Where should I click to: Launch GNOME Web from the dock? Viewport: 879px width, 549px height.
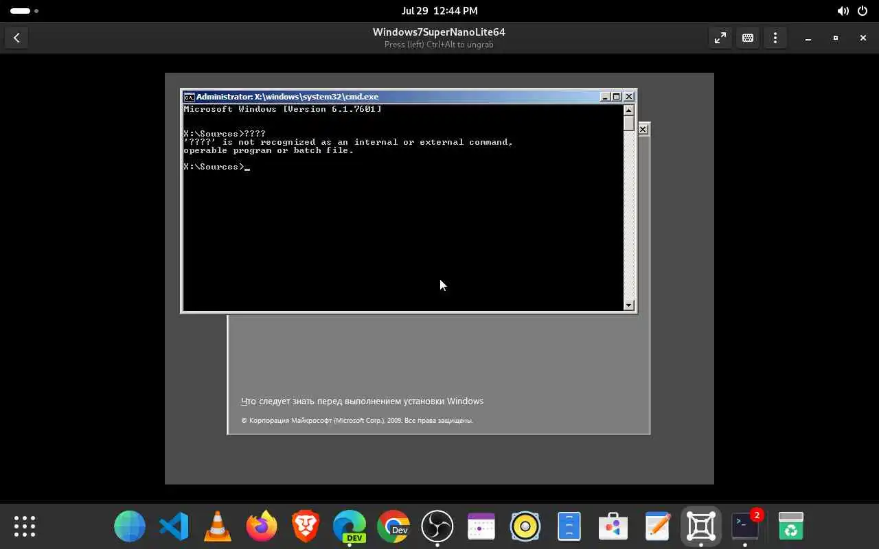coord(130,526)
